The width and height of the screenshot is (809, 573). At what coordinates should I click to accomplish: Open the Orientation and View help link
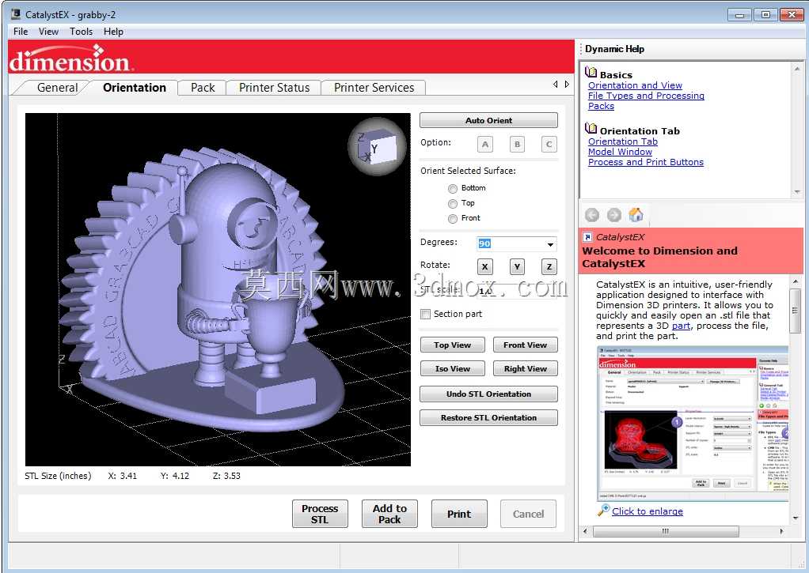[x=635, y=85]
